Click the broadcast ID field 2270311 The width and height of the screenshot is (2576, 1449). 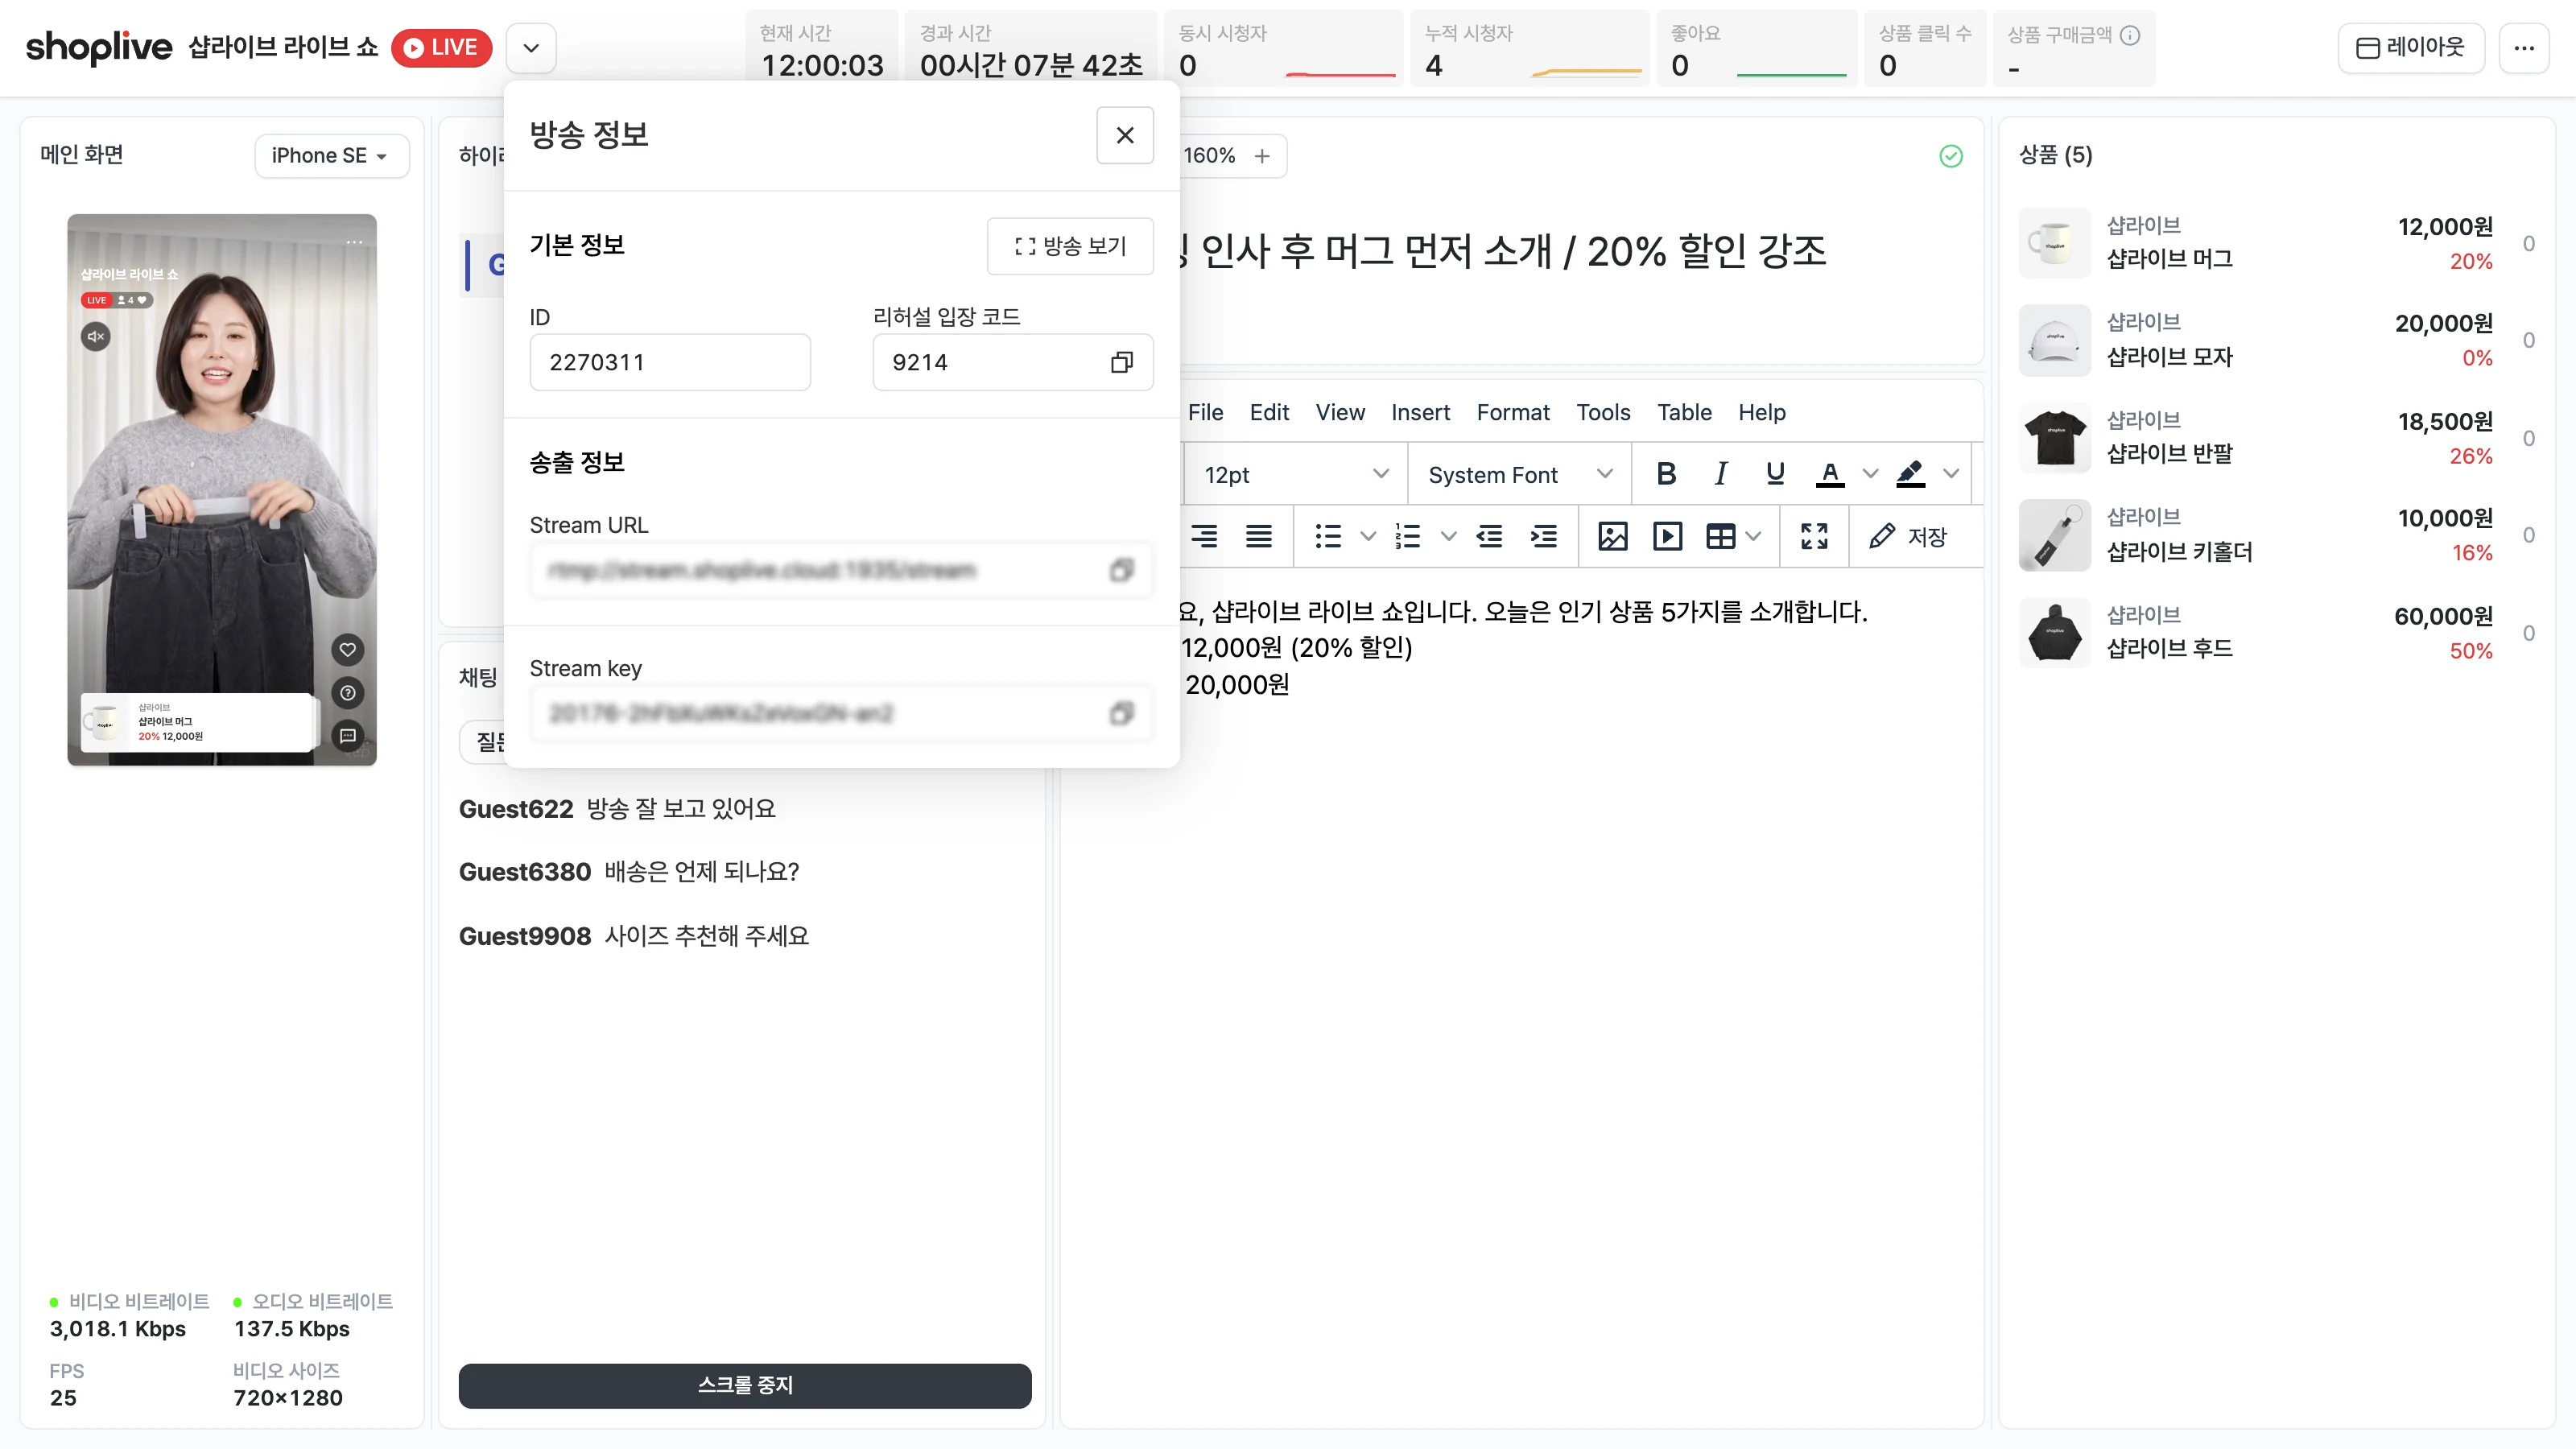click(x=669, y=362)
